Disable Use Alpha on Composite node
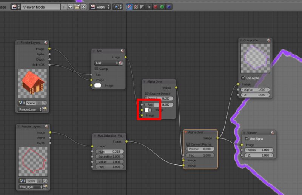The width and height of the screenshot is (302, 195). (243, 78)
